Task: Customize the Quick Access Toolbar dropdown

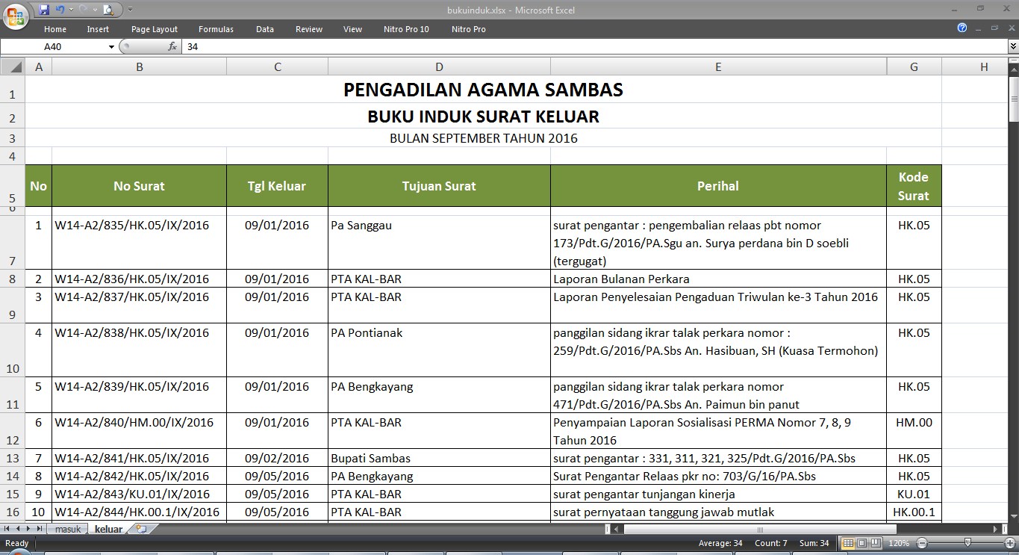Action: click(130, 10)
